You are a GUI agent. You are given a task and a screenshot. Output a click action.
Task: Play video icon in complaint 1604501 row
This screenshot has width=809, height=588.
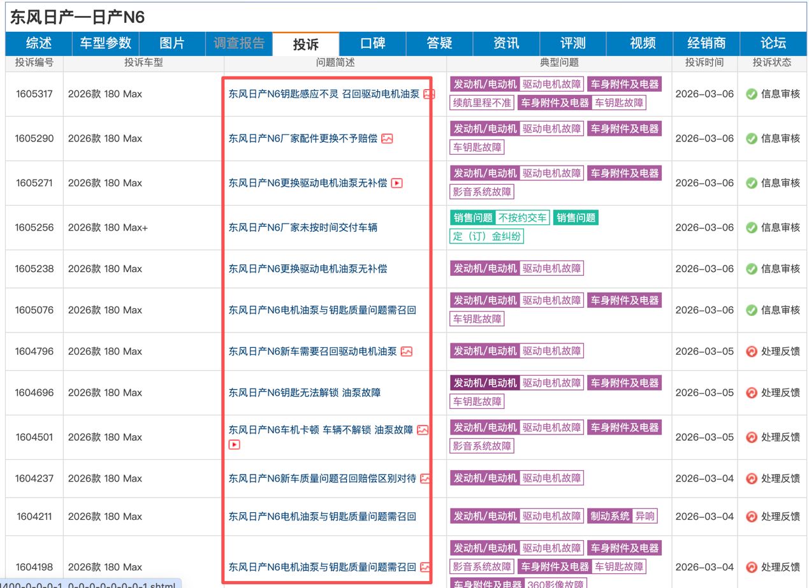(x=235, y=445)
